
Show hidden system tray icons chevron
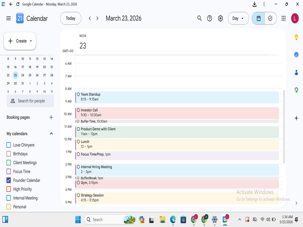(x=240, y=219)
